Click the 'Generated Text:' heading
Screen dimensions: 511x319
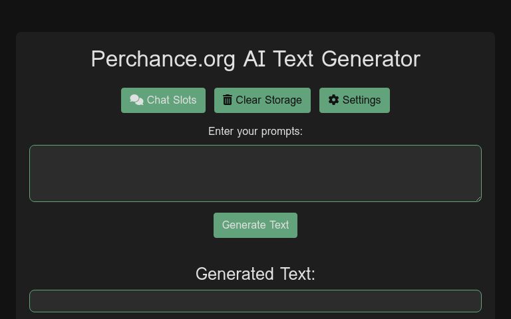[255, 274]
